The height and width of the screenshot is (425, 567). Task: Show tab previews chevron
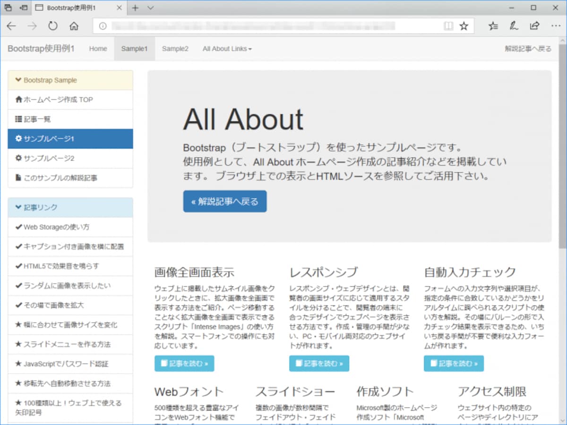151,8
